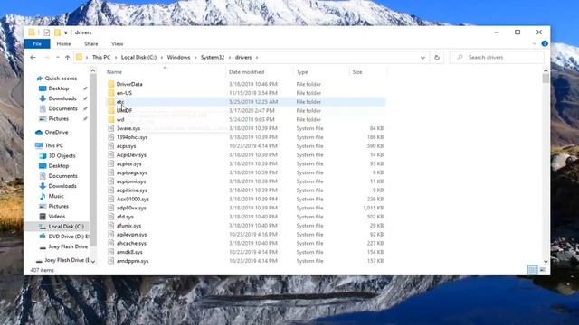Select the 1394ohci.sys file
Viewport: 579px width, 325px height.
pos(132,137)
